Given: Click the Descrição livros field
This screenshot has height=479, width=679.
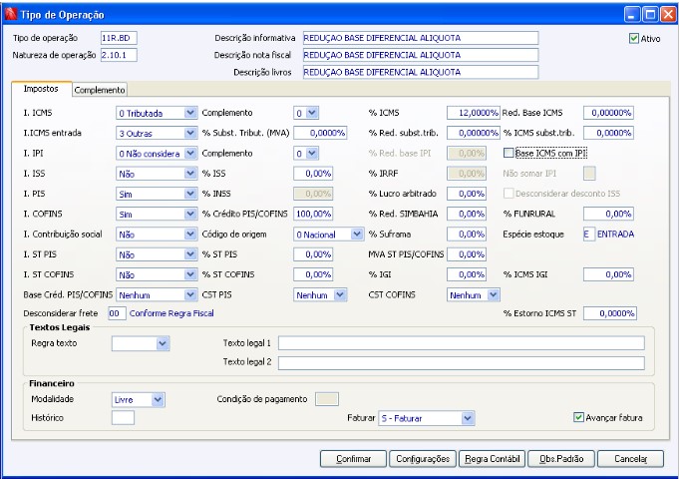Looking at the screenshot, I should tap(421, 72).
